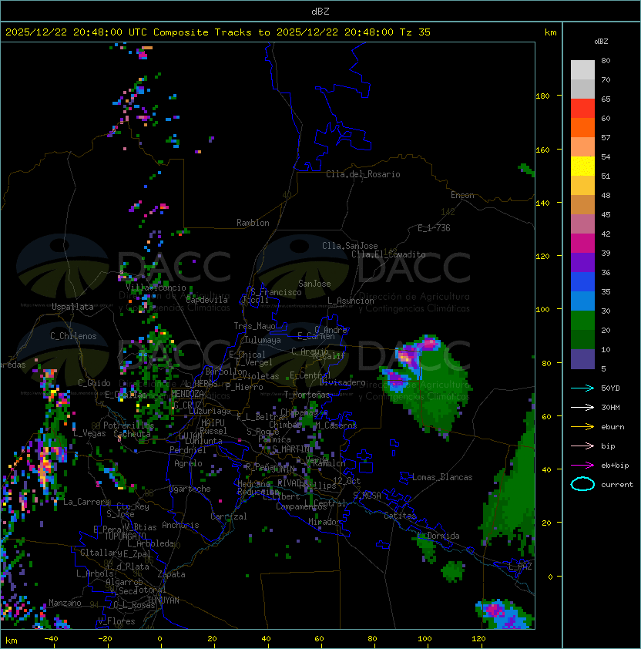641x649 pixels.
Task: Click the cyan 'current' ellipse symbol
Action: coord(582,484)
